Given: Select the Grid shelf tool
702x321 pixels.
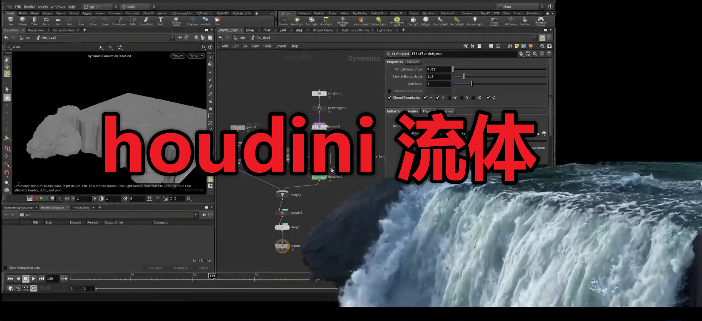Looking at the screenshot, I should [58, 21].
